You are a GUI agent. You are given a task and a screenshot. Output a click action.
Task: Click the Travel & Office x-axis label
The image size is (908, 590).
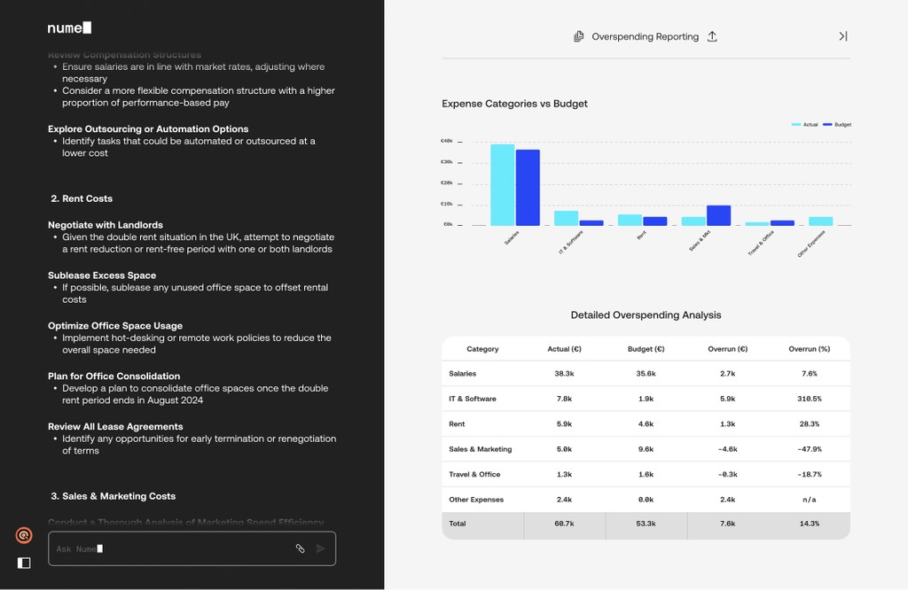[761, 243]
